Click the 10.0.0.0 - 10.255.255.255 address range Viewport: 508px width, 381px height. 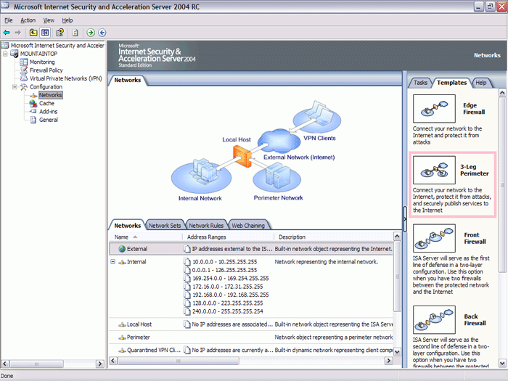[x=224, y=262]
